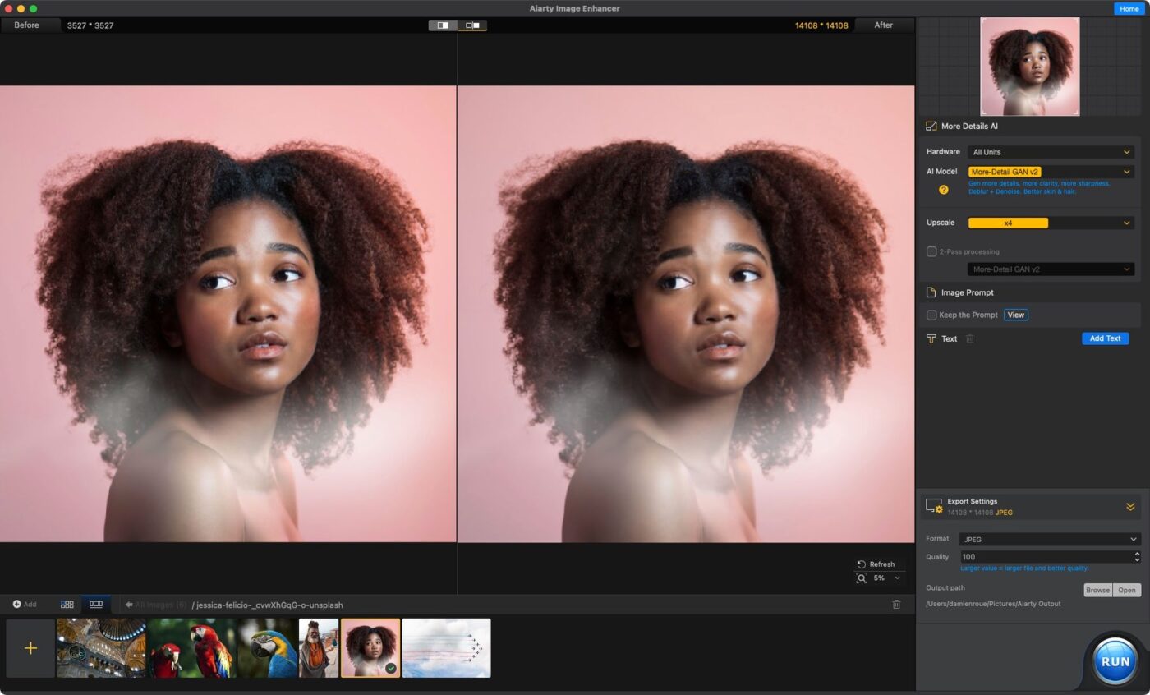This screenshot has width=1150, height=695.
Task: Click the Before image pane
Action: (x=228, y=314)
